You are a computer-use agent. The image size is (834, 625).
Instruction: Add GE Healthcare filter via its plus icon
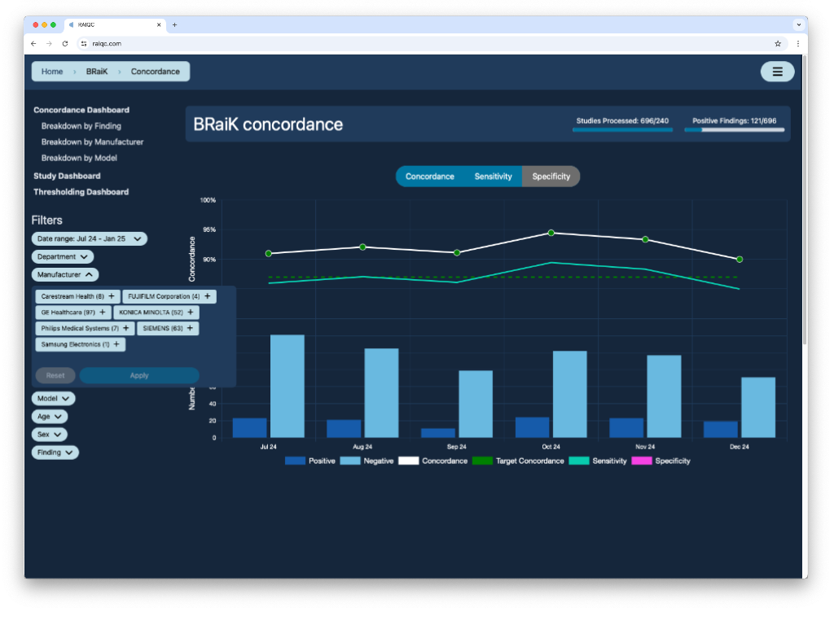click(103, 312)
